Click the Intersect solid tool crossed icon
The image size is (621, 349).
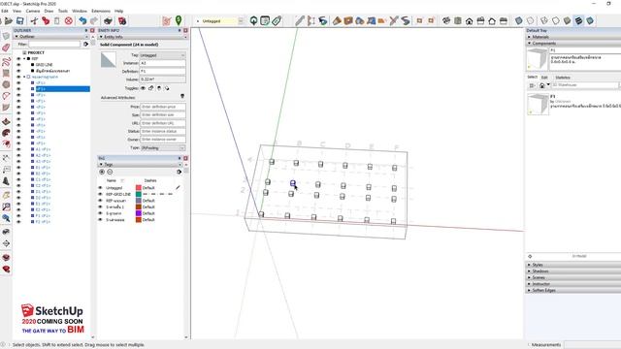(394, 21)
